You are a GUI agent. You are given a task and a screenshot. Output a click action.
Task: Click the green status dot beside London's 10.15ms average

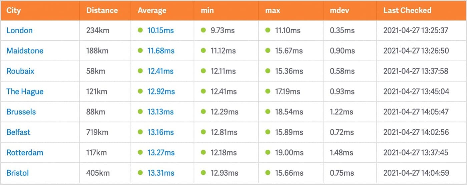(140, 30)
